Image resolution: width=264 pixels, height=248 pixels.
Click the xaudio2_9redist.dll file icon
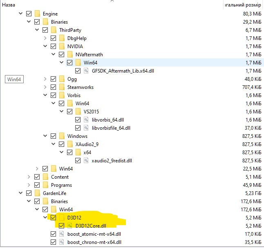[x=86, y=160]
